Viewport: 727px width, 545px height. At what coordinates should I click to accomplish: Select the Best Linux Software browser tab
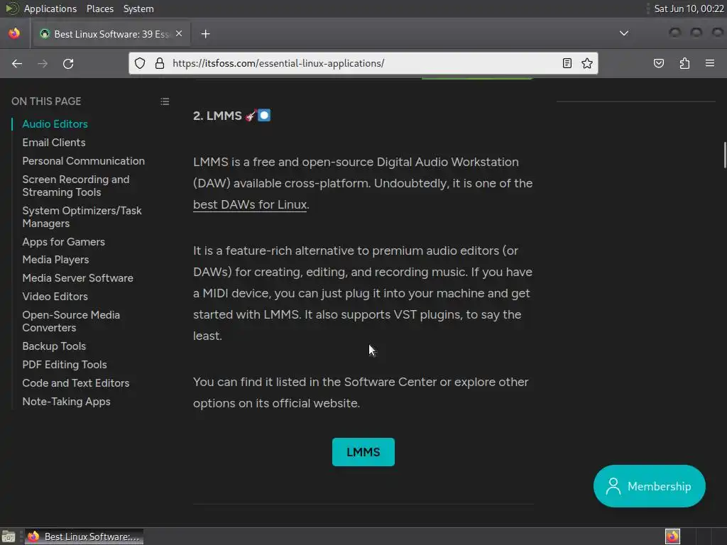pos(111,34)
